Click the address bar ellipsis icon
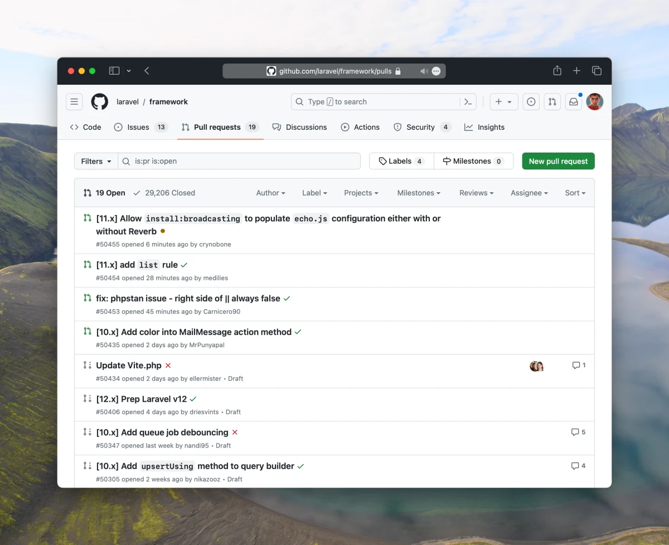 pos(437,71)
